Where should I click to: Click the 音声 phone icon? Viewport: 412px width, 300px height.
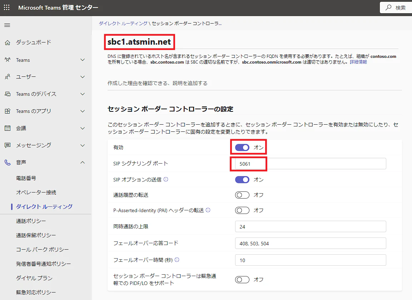pos(8,162)
